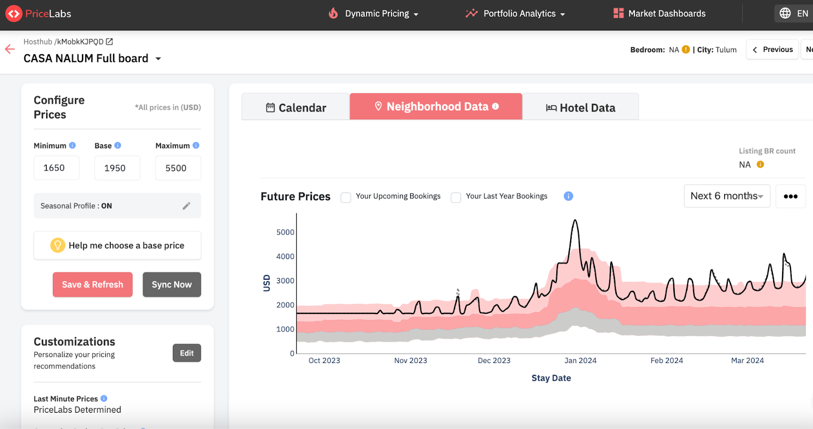Open Hosthub listing external link icon

click(x=109, y=42)
